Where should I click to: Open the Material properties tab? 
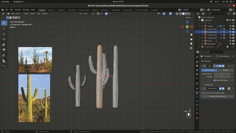point(197,113)
